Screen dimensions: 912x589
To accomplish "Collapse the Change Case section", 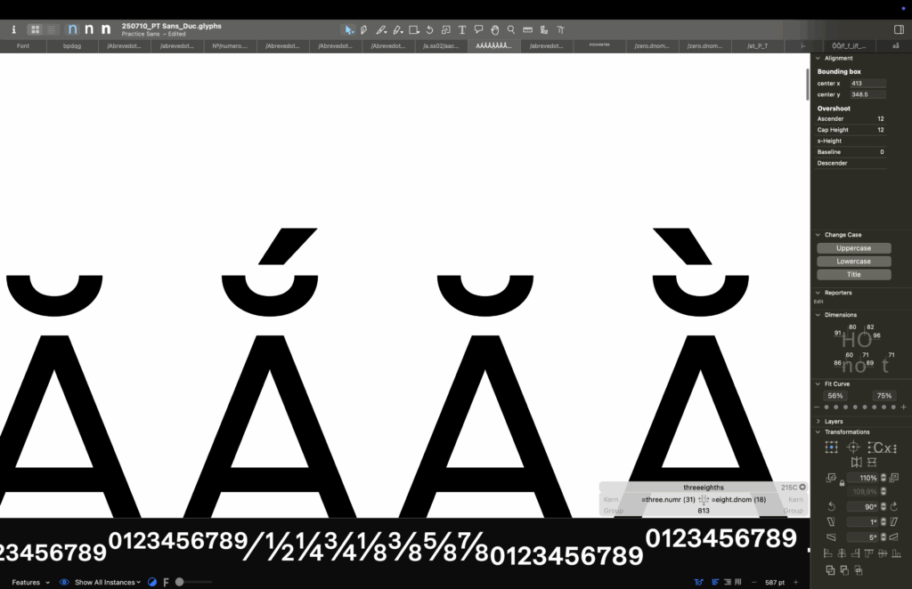I will (x=818, y=235).
